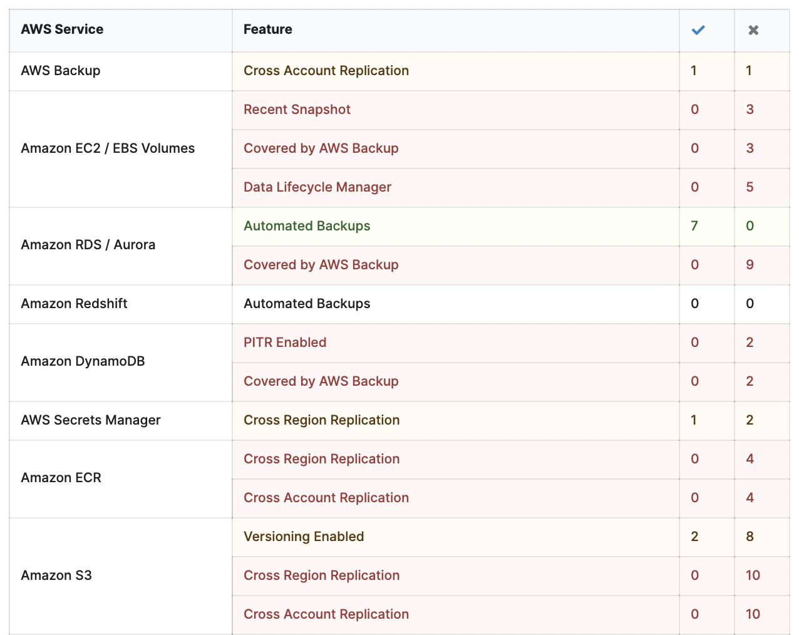
Task: Click 'Cross Account Replication' for Amazon ECR
Action: (x=326, y=498)
